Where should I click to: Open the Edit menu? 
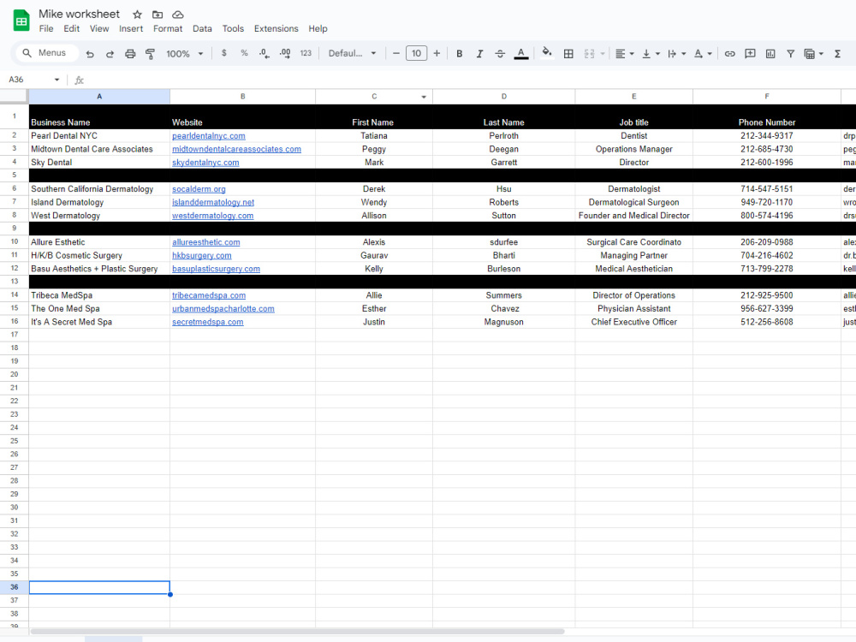pos(72,28)
